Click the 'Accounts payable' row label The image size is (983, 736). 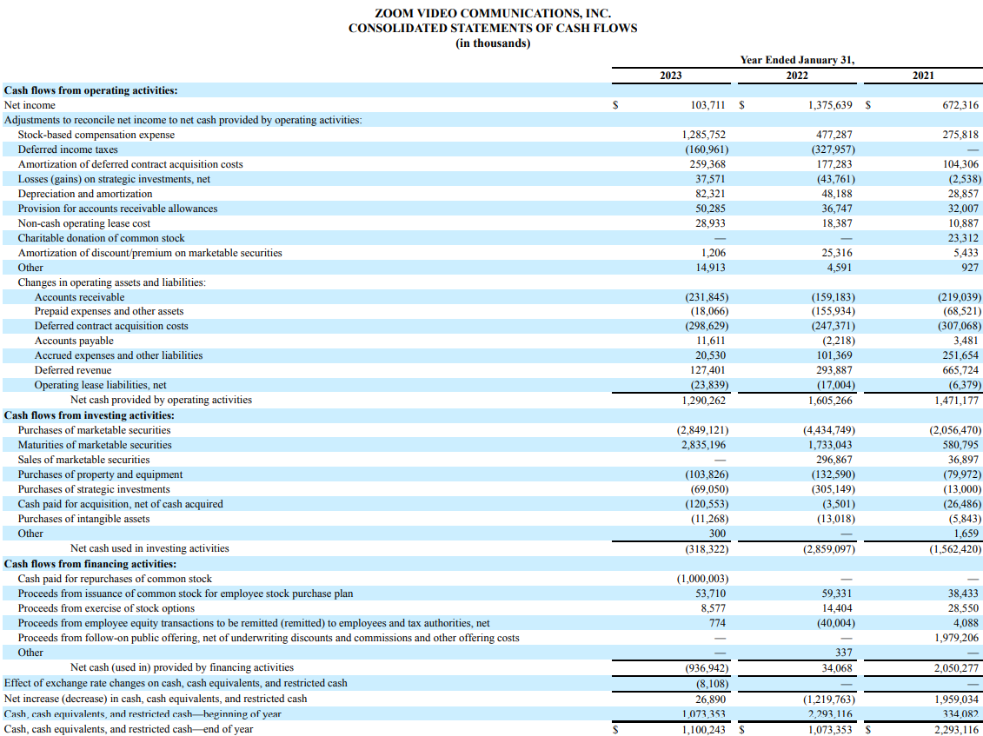[x=74, y=341]
